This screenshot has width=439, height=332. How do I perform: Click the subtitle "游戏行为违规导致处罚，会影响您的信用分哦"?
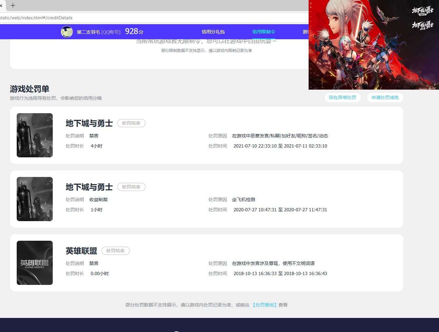pos(56,98)
